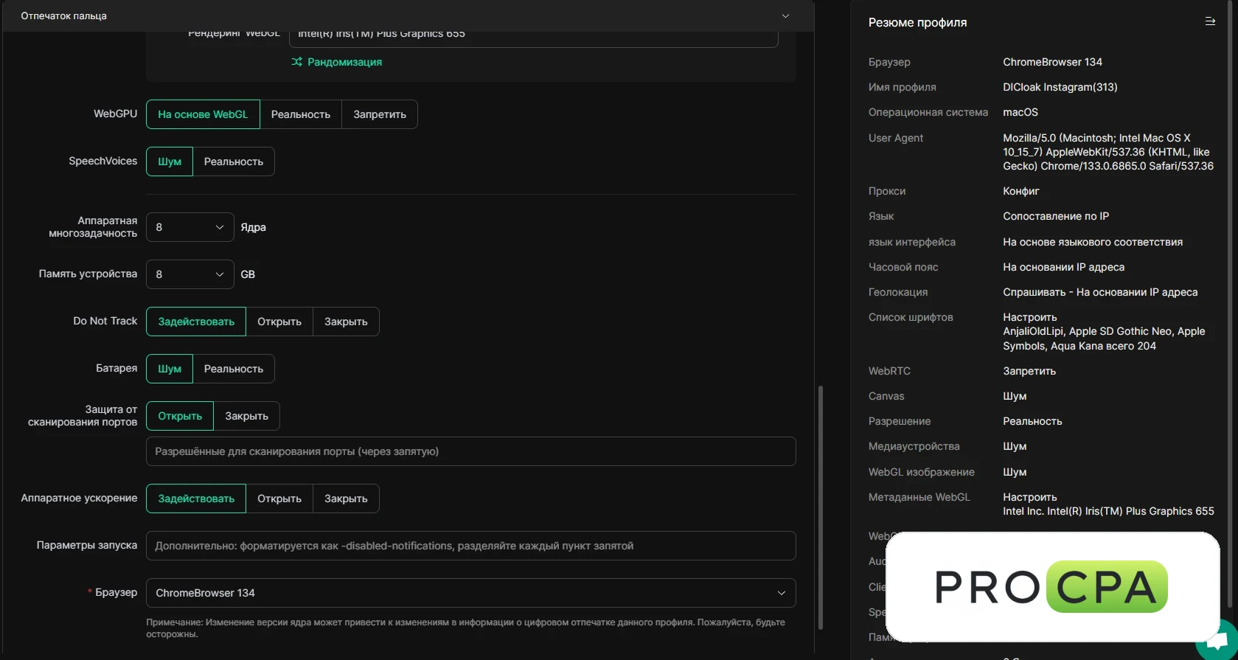Click the Сопоставление по IP language value
Image resolution: width=1238 pixels, height=660 pixels.
(x=1056, y=216)
